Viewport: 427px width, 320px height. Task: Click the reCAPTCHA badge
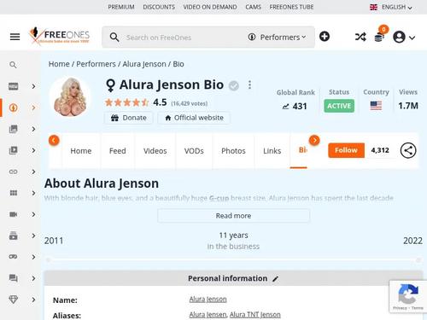click(x=408, y=296)
